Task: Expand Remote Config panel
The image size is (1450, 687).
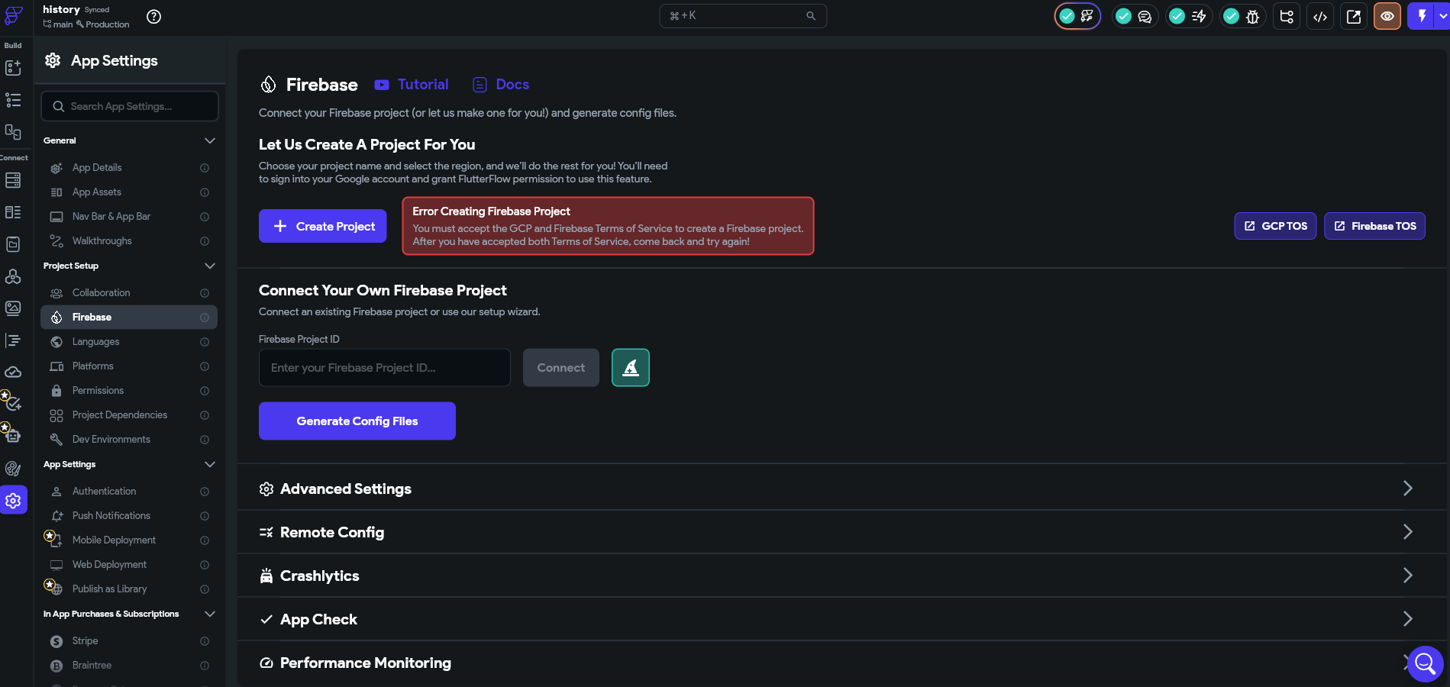Action: [842, 532]
